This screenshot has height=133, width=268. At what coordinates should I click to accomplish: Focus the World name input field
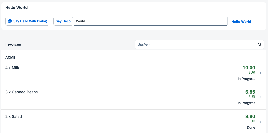click(x=151, y=21)
